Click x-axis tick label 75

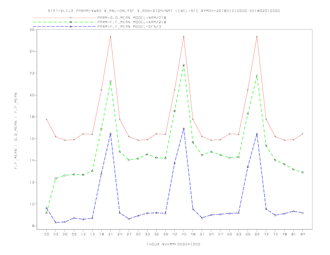pyautogui.click(x=275, y=234)
